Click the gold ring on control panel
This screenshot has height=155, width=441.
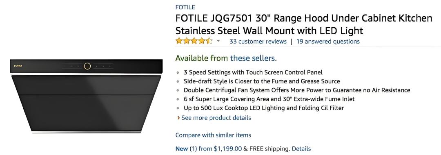[x=87, y=66]
